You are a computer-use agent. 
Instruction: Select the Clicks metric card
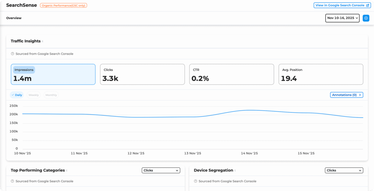tap(142, 75)
